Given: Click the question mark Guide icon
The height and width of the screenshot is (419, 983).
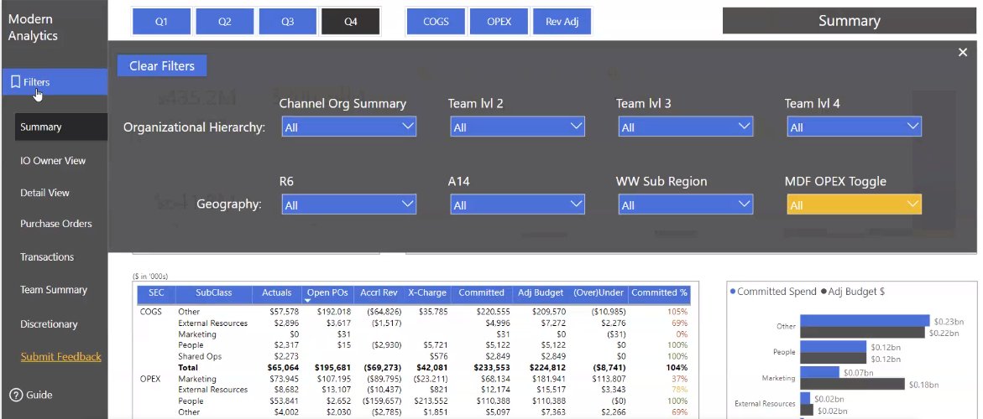Looking at the screenshot, I should pyautogui.click(x=16, y=395).
